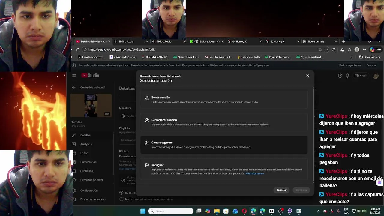Open the browser profile icon

tap(357, 49)
